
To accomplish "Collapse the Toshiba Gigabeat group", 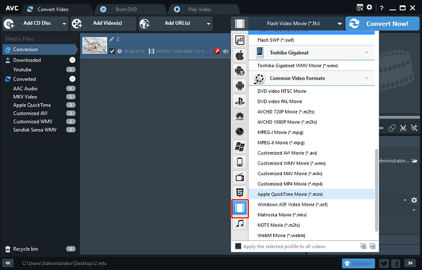I will [367, 53].
